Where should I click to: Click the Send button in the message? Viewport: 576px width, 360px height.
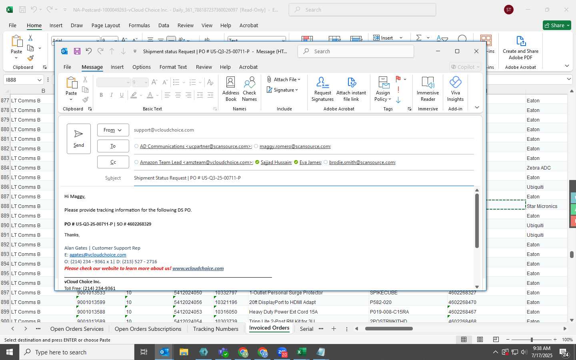[79, 138]
